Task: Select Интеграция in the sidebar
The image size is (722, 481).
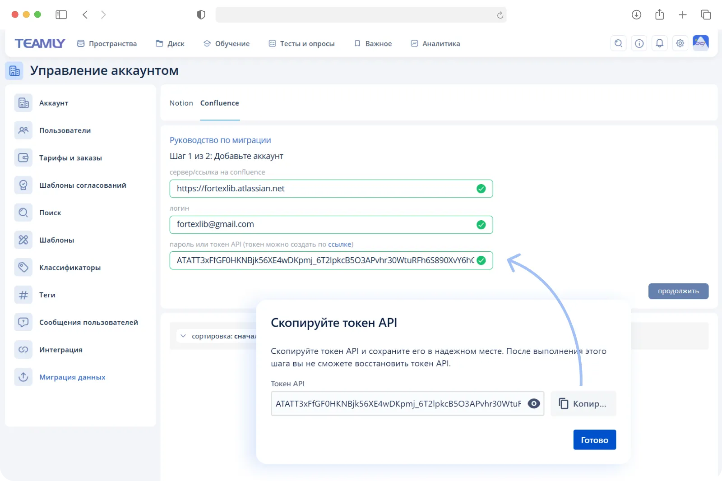Action: [x=61, y=350]
